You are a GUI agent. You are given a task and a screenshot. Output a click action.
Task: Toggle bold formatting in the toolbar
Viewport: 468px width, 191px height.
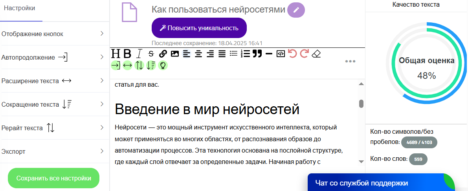click(127, 54)
